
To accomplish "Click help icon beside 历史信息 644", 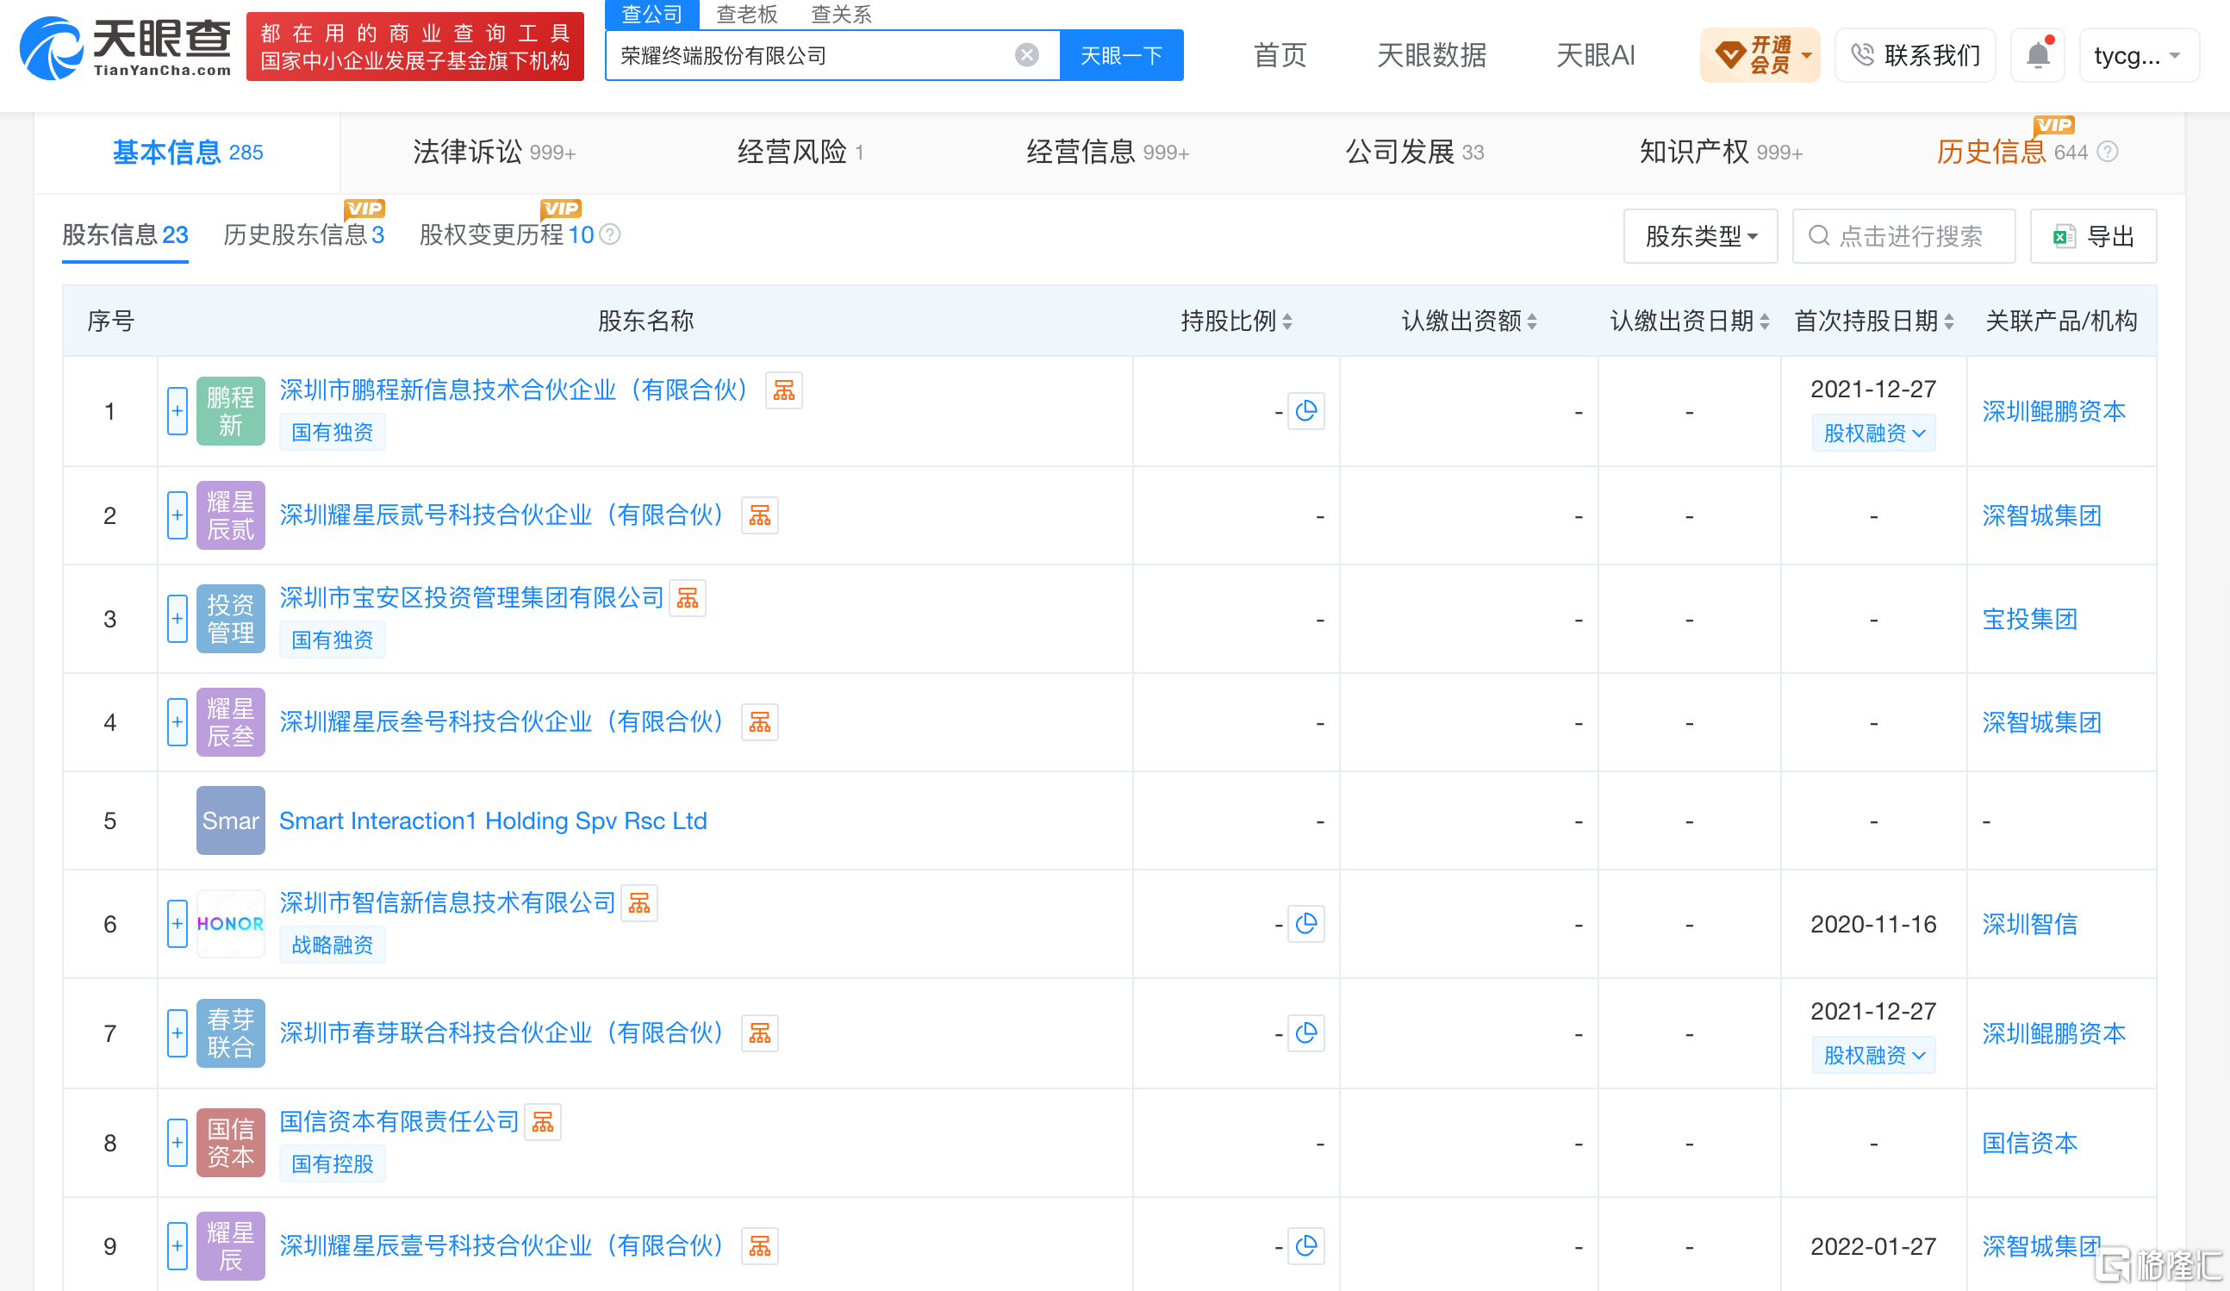I will click(x=2108, y=153).
